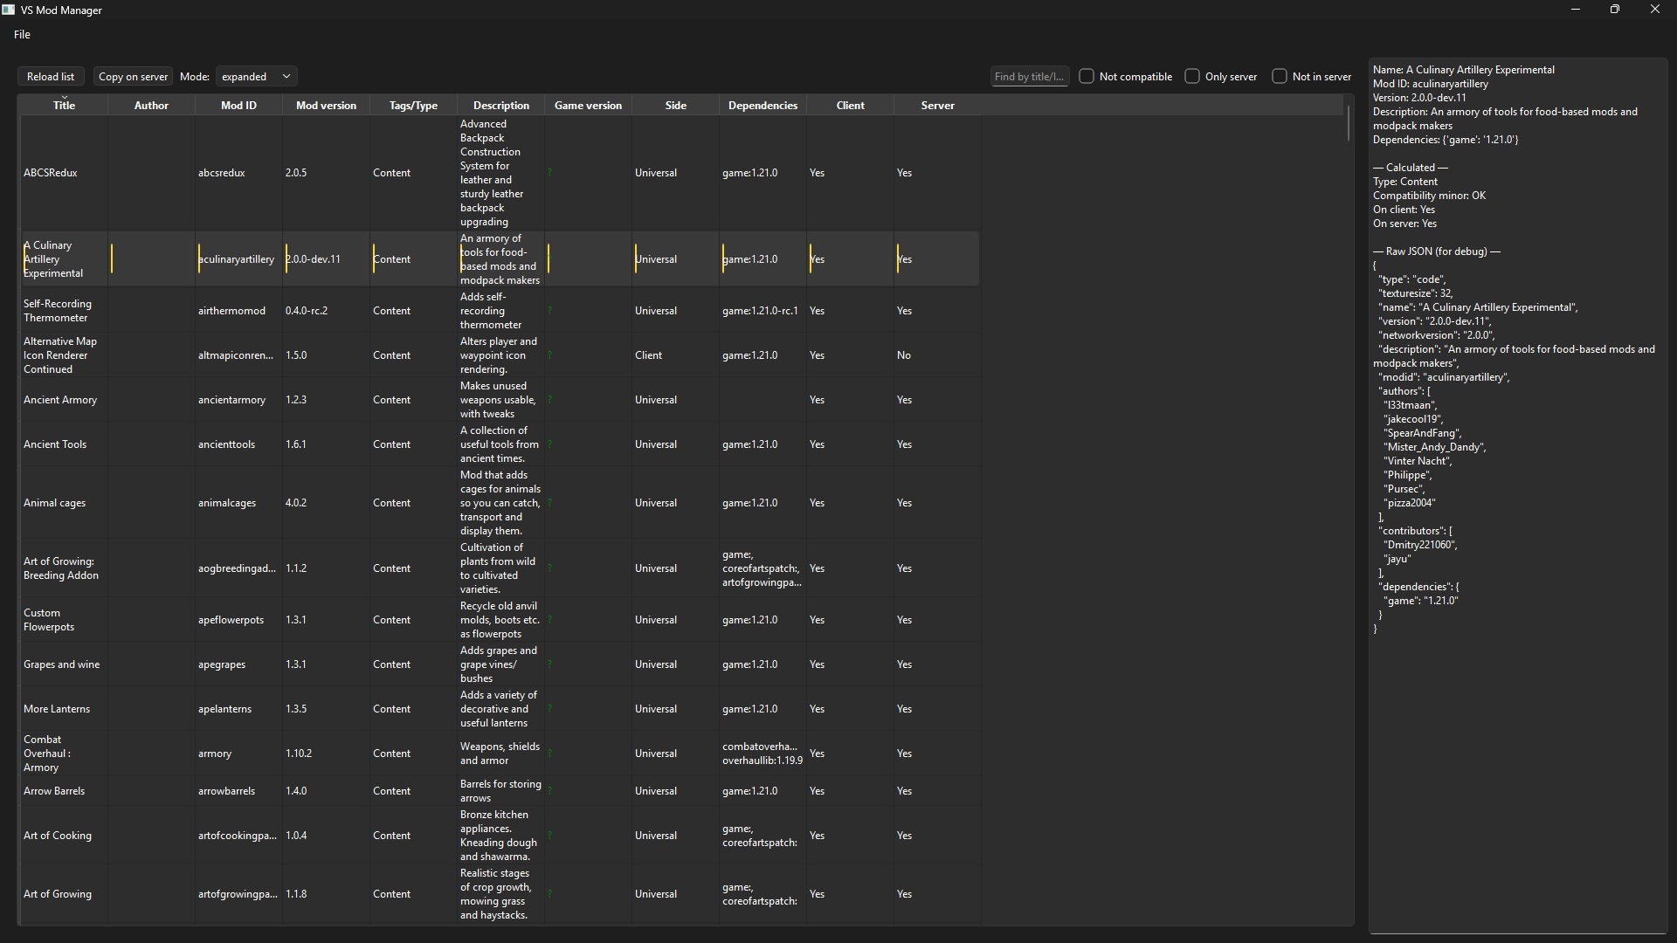Sort the list by Mod version column

(x=326, y=106)
